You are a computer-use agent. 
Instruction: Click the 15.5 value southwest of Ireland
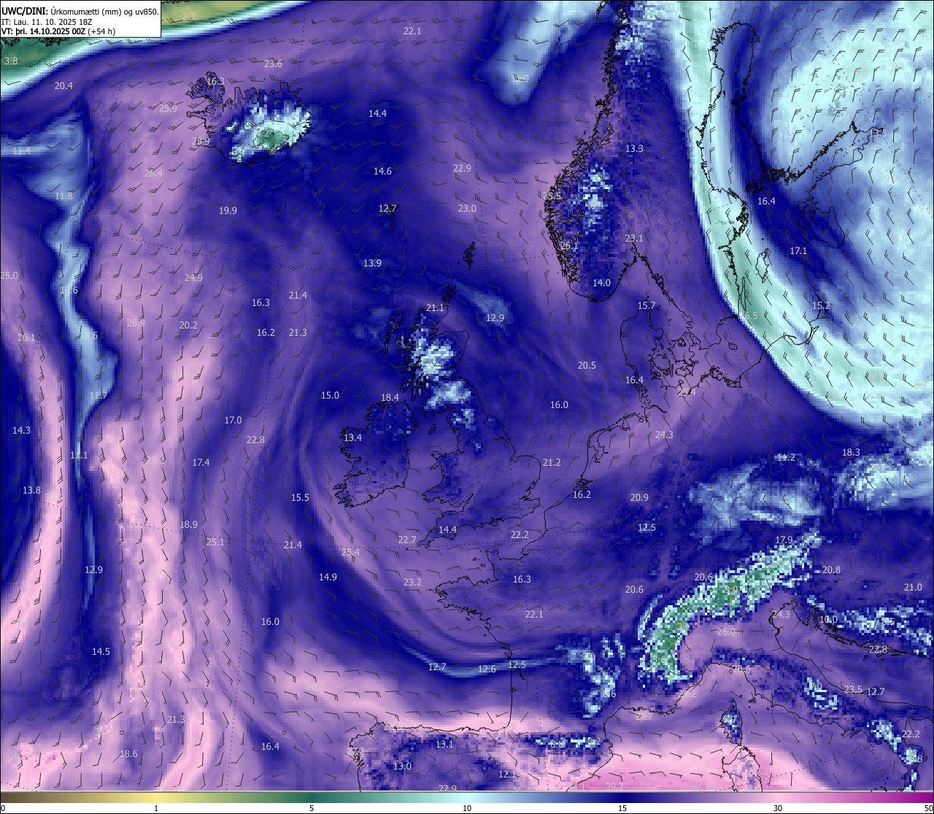tap(300, 498)
